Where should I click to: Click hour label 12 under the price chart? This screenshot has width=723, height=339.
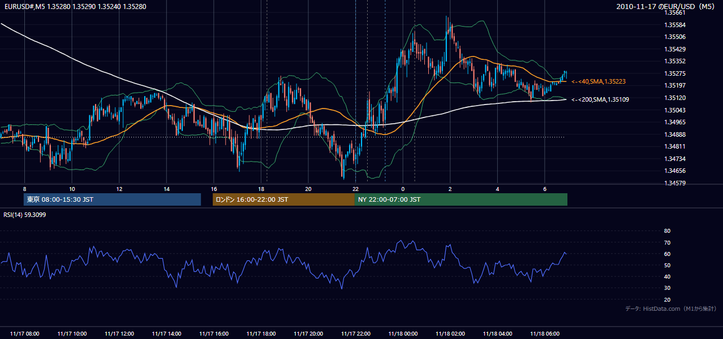click(x=119, y=189)
